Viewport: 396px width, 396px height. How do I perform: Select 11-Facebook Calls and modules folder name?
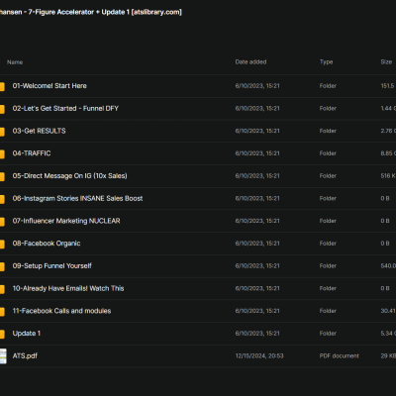pos(61,311)
